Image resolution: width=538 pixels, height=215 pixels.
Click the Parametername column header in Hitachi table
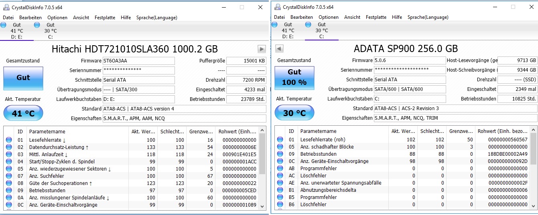coord(78,132)
